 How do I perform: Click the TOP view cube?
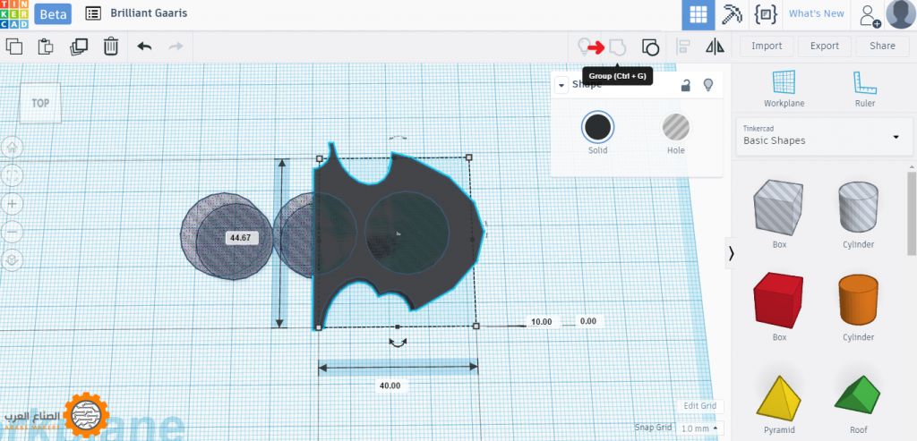(39, 103)
